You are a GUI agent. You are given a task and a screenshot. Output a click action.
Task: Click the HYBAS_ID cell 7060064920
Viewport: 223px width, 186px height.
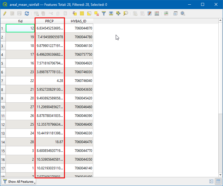tap(79, 63)
